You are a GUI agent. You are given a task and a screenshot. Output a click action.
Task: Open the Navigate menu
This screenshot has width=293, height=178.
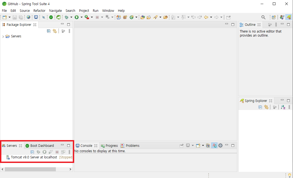point(56,10)
